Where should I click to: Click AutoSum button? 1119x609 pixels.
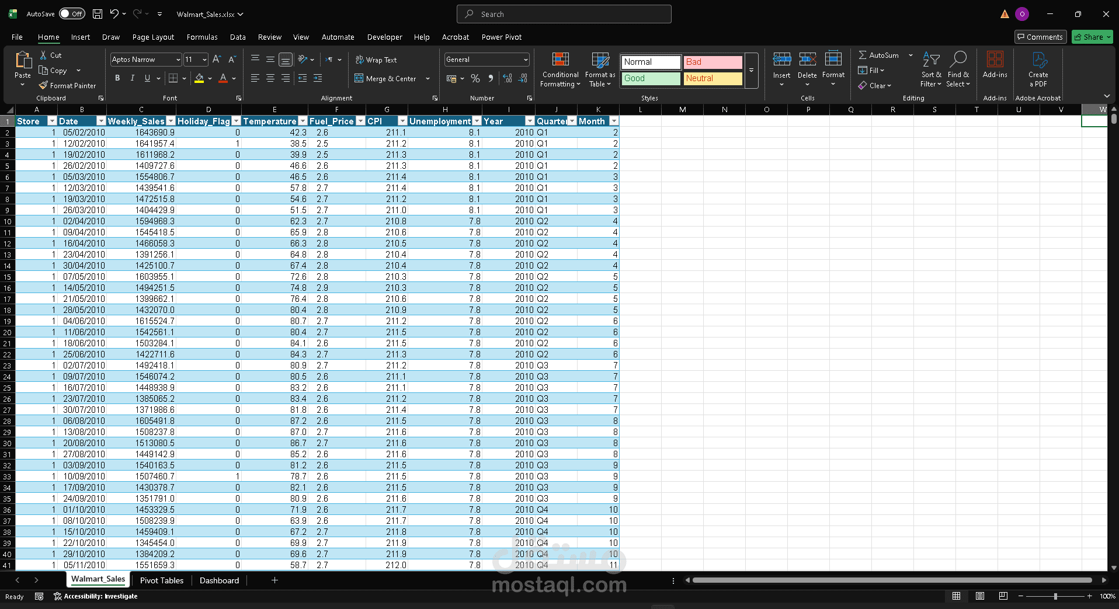(x=879, y=55)
